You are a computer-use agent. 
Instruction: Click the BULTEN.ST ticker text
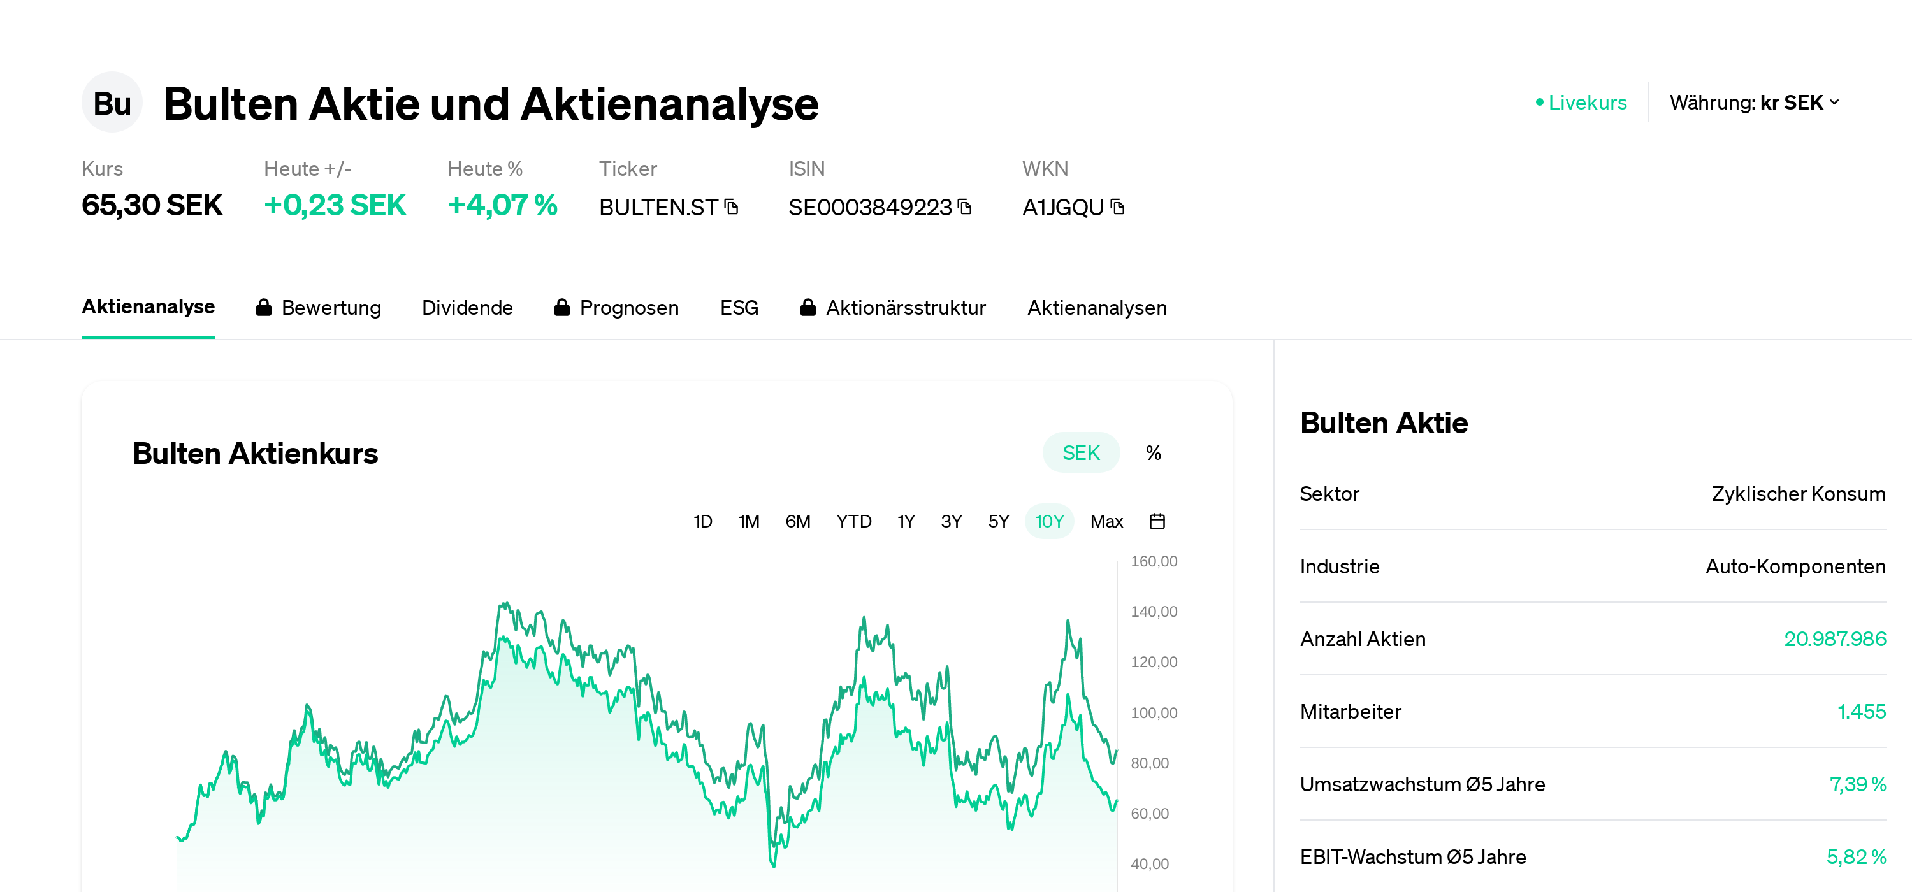(x=659, y=207)
